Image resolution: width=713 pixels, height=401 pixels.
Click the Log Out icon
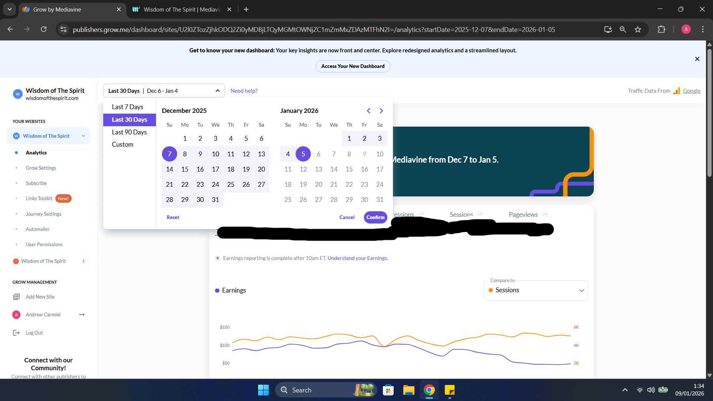point(16,333)
